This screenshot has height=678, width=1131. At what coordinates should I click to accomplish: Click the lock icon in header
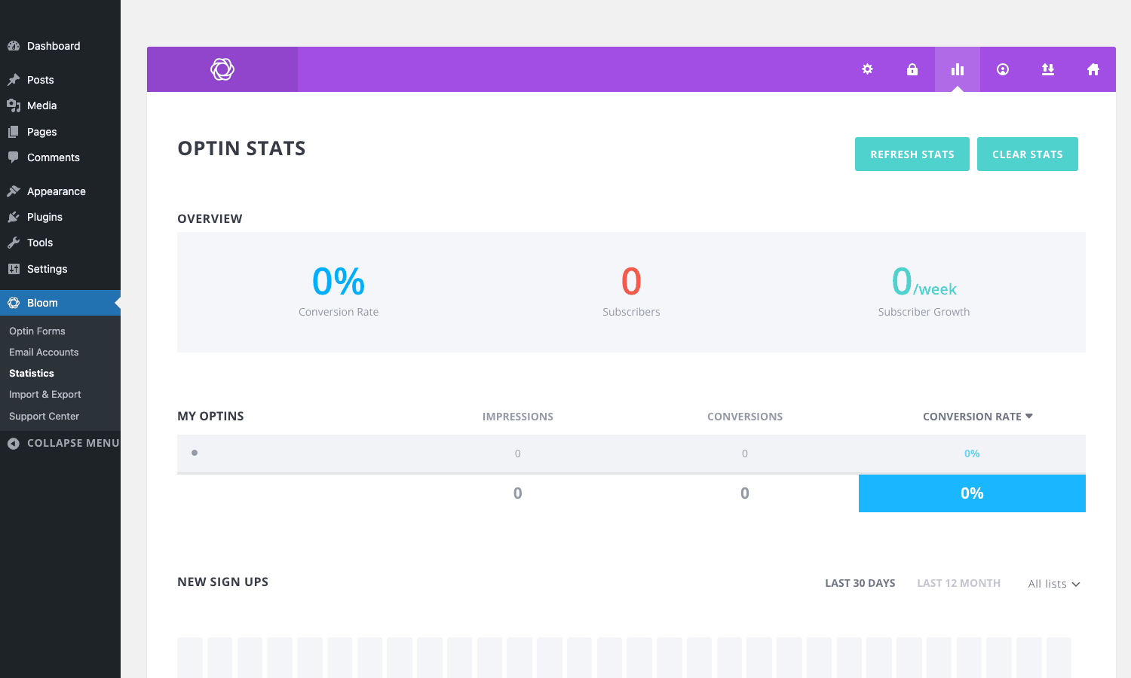click(x=912, y=69)
